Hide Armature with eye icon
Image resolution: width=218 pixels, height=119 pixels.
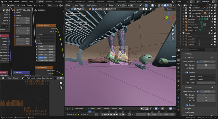click(x=212, y=19)
